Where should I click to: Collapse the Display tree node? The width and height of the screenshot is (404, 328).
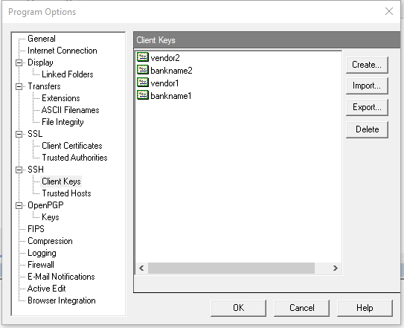(19, 62)
